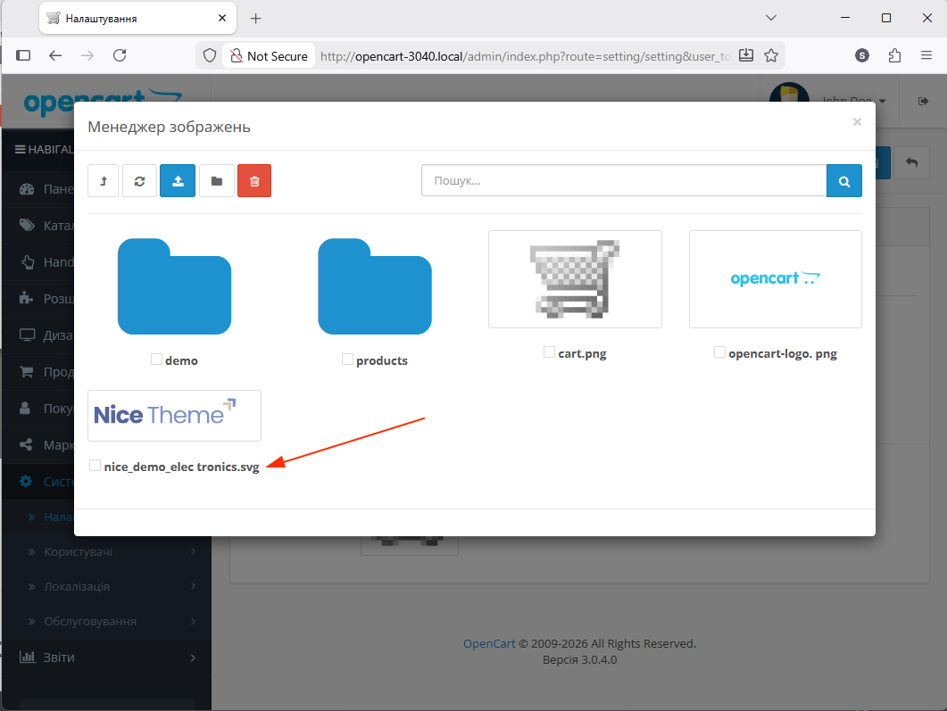
Task: Open the demo folder
Action: [x=175, y=286]
